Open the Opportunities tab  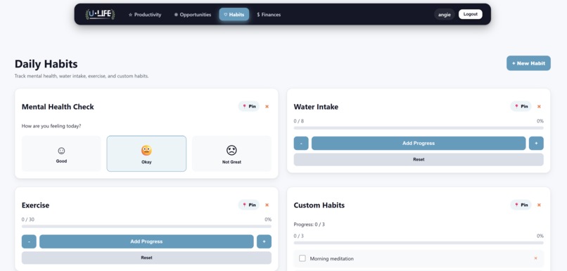coord(193,15)
